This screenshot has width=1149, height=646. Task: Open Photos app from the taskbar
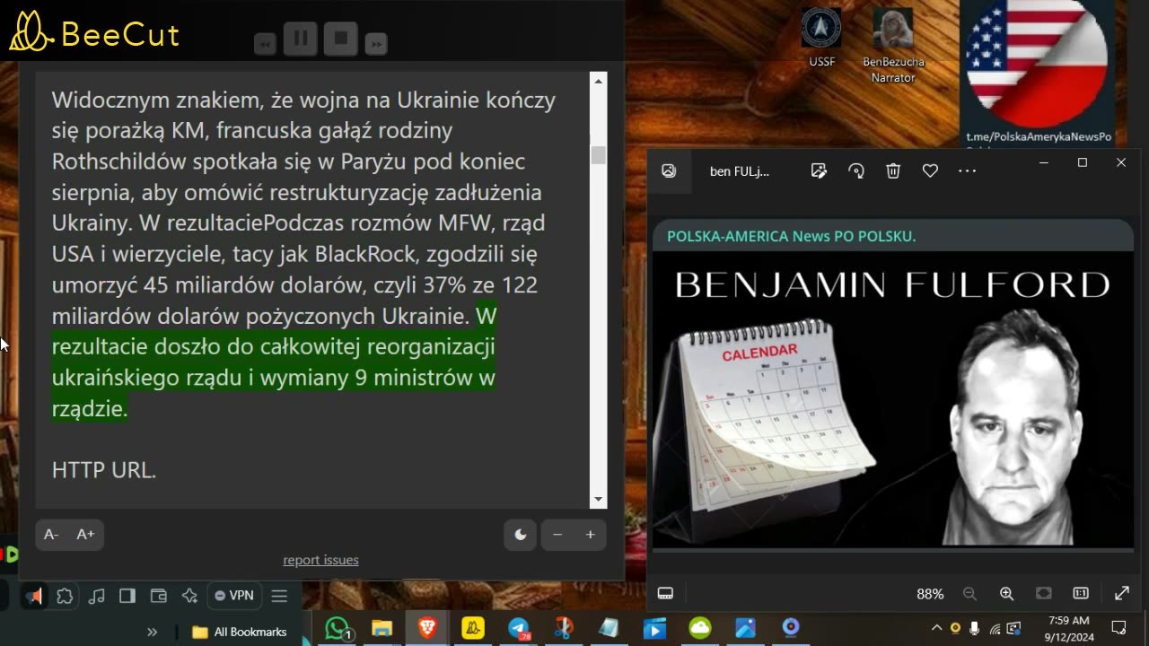coord(745,628)
